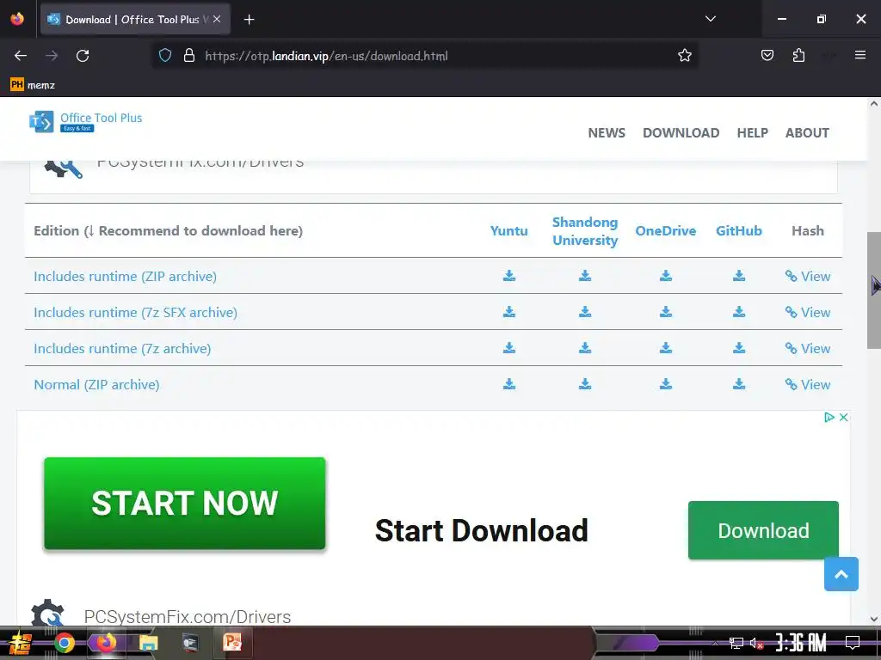Click the OneDrive column header link
The image size is (881, 660).
pyautogui.click(x=665, y=230)
